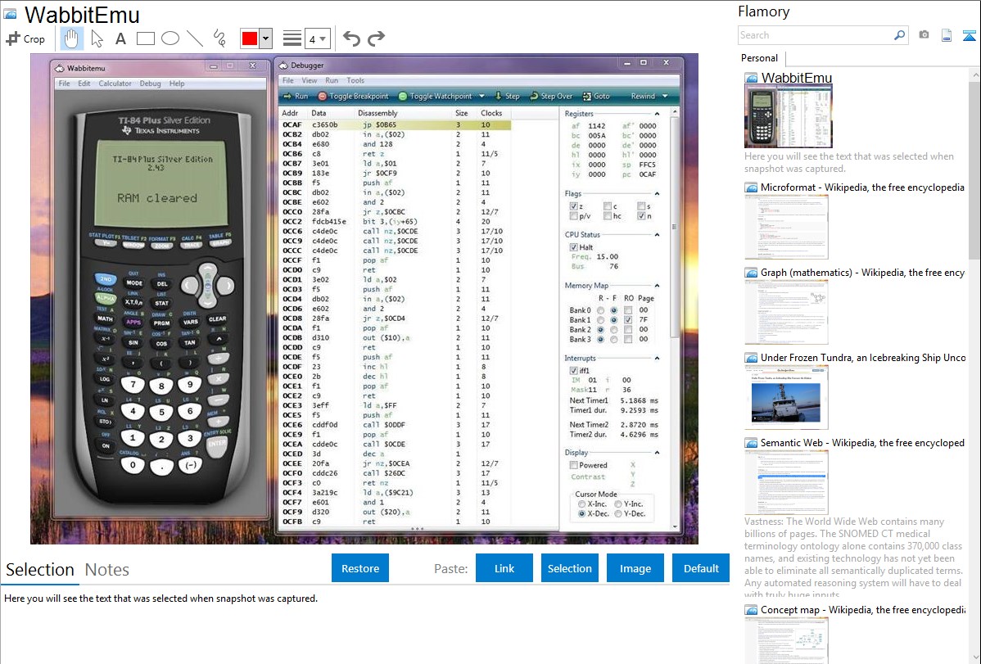
Task: Toggle the hc flag checkbox
Action: (608, 216)
